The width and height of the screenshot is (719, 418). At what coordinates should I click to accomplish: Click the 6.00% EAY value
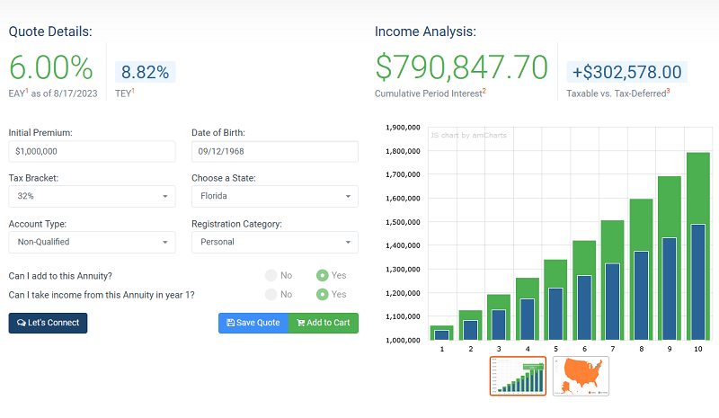(x=51, y=68)
